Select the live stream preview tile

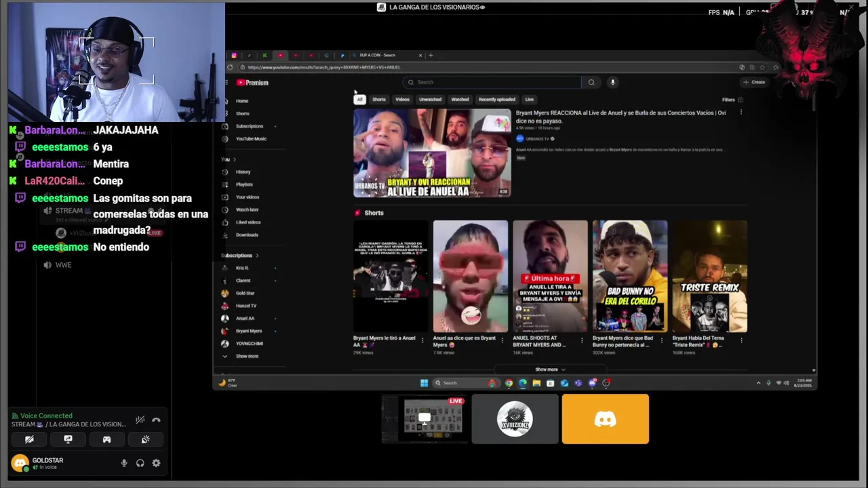point(425,420)
